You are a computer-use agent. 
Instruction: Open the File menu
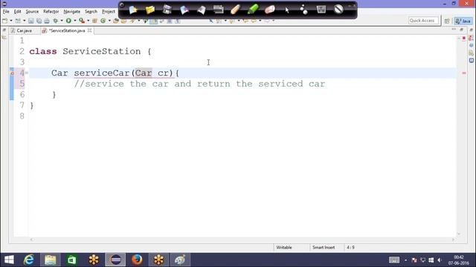tap(6, 12)
